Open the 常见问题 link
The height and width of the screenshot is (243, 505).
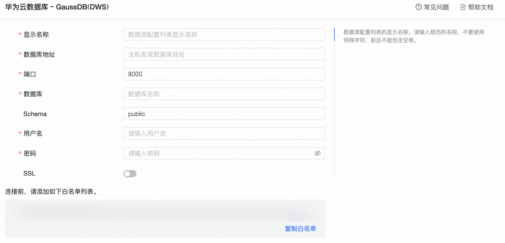click(x=432, y=7)
